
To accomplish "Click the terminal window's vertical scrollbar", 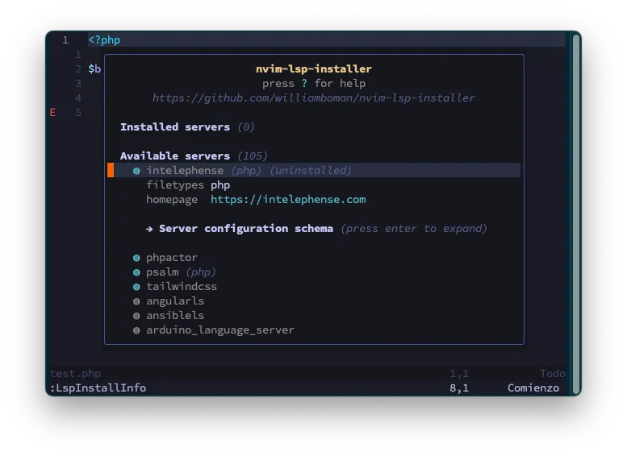I will point(576,214).
